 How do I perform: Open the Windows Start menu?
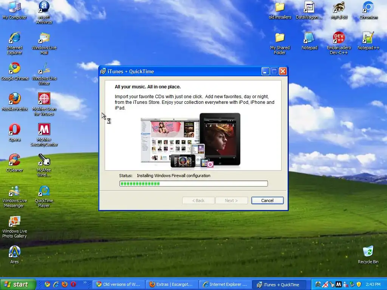18,284
